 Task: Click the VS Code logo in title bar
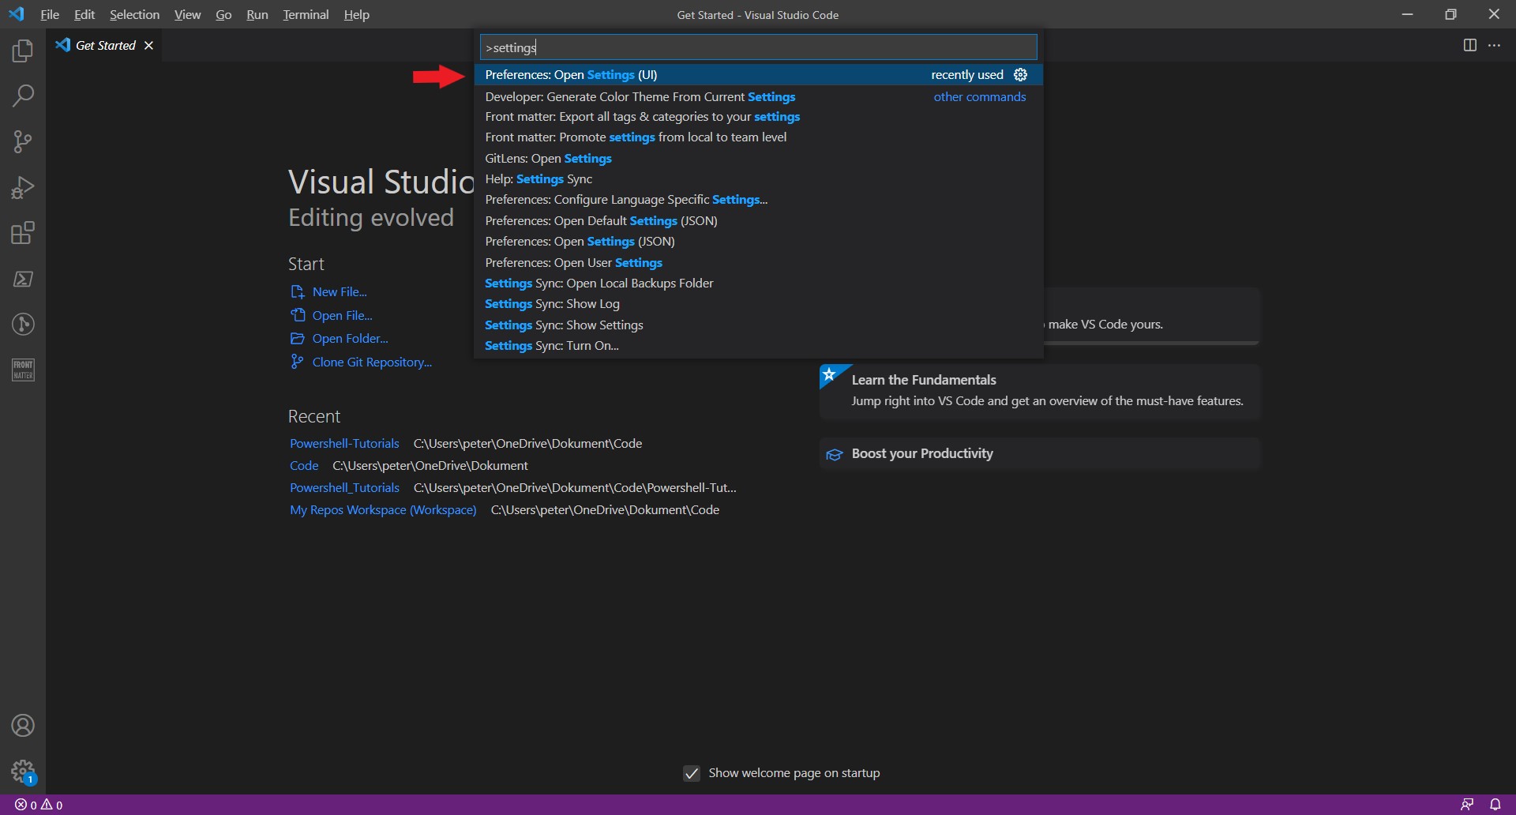pyautogui.click(x=17, y=14)
